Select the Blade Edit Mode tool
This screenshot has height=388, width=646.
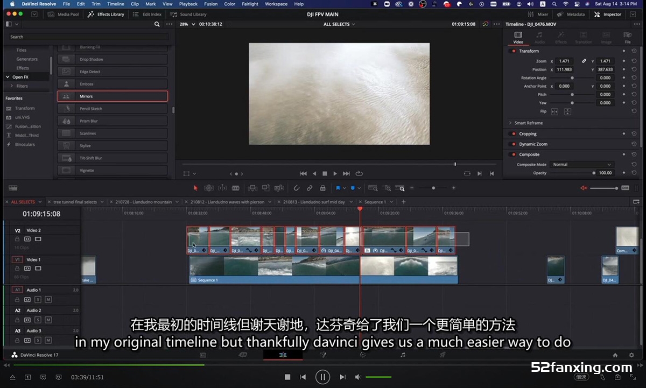(x=235, y=188)
